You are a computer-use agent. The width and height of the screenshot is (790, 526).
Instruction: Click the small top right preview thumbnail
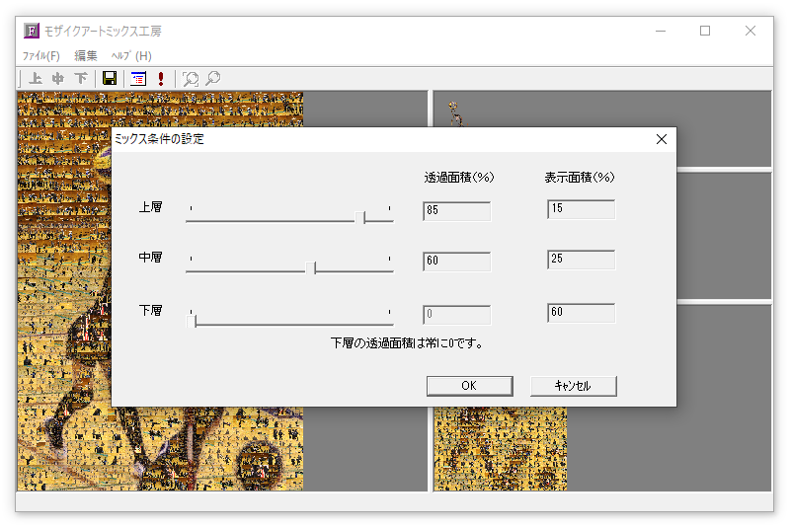pyautogui.click(x=455, y=113)
